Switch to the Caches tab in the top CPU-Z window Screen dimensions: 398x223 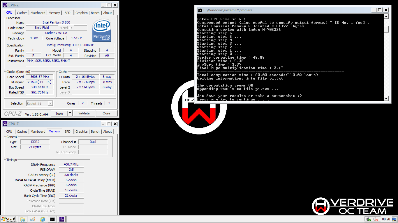tap(22, 13)
